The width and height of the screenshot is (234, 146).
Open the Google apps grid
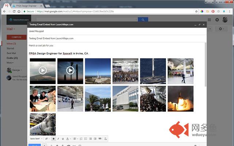click(209, 20)
